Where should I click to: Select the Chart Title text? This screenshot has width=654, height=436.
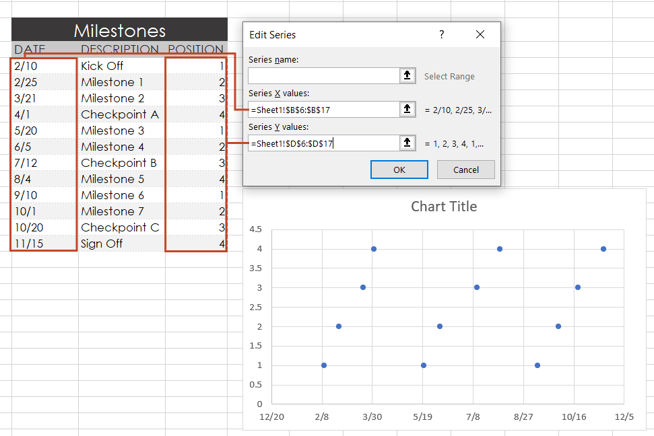444,207
